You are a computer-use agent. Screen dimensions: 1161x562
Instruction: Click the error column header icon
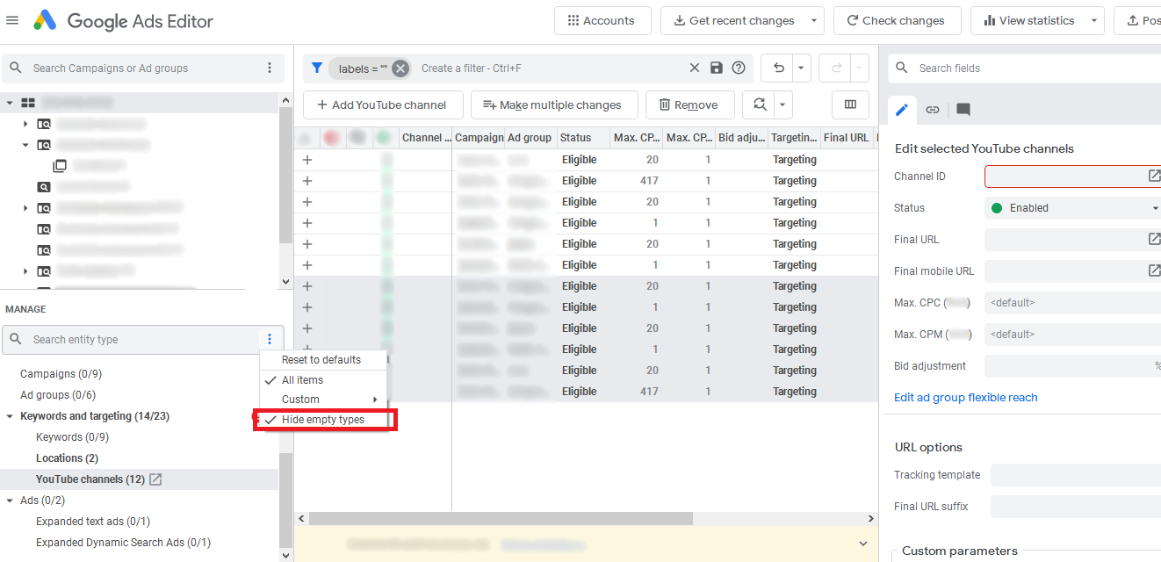(x=331, y=137)
